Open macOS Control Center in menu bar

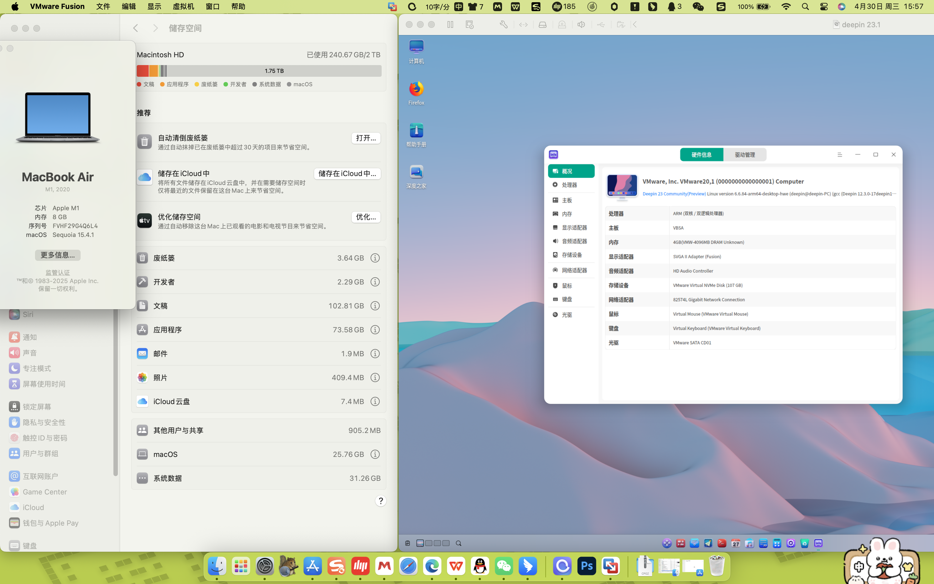tap(824, 7)
